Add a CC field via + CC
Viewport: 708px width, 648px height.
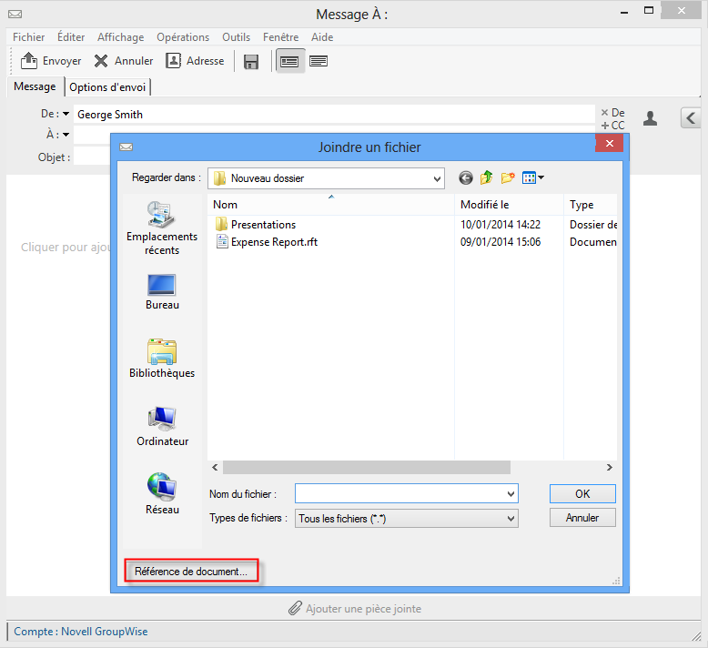[612, 126]
